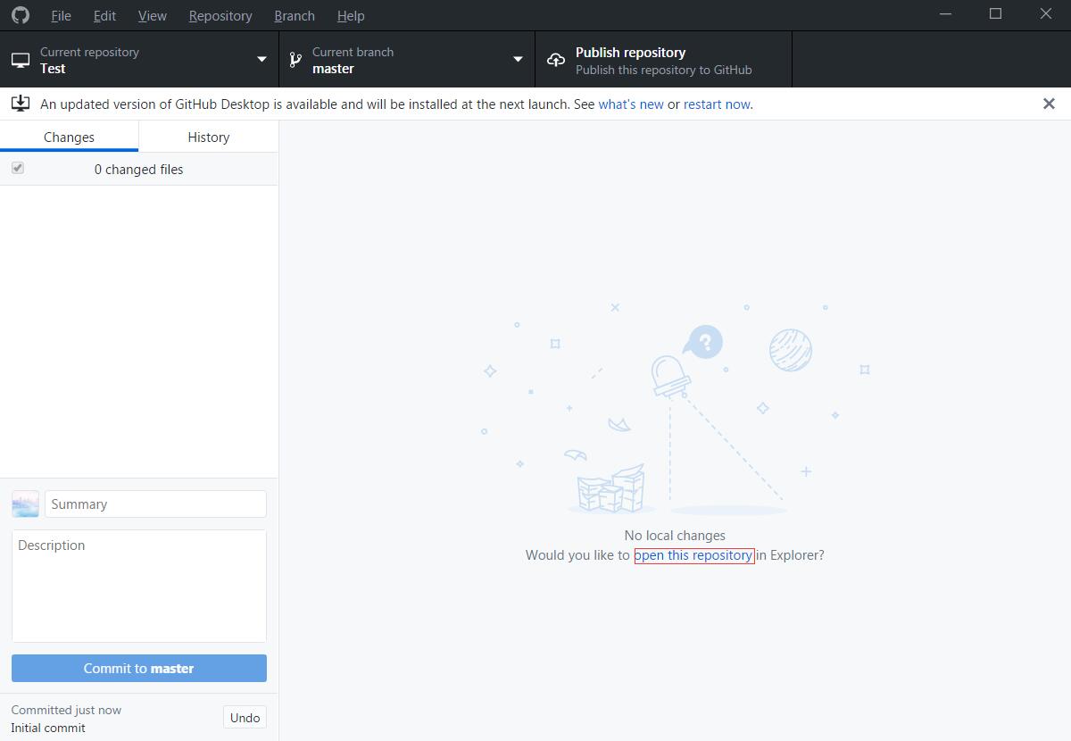
Task: Click Publish repository button text
Action: click(630, 53)
